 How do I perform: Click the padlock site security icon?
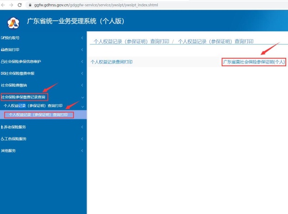tap(30, 4)
